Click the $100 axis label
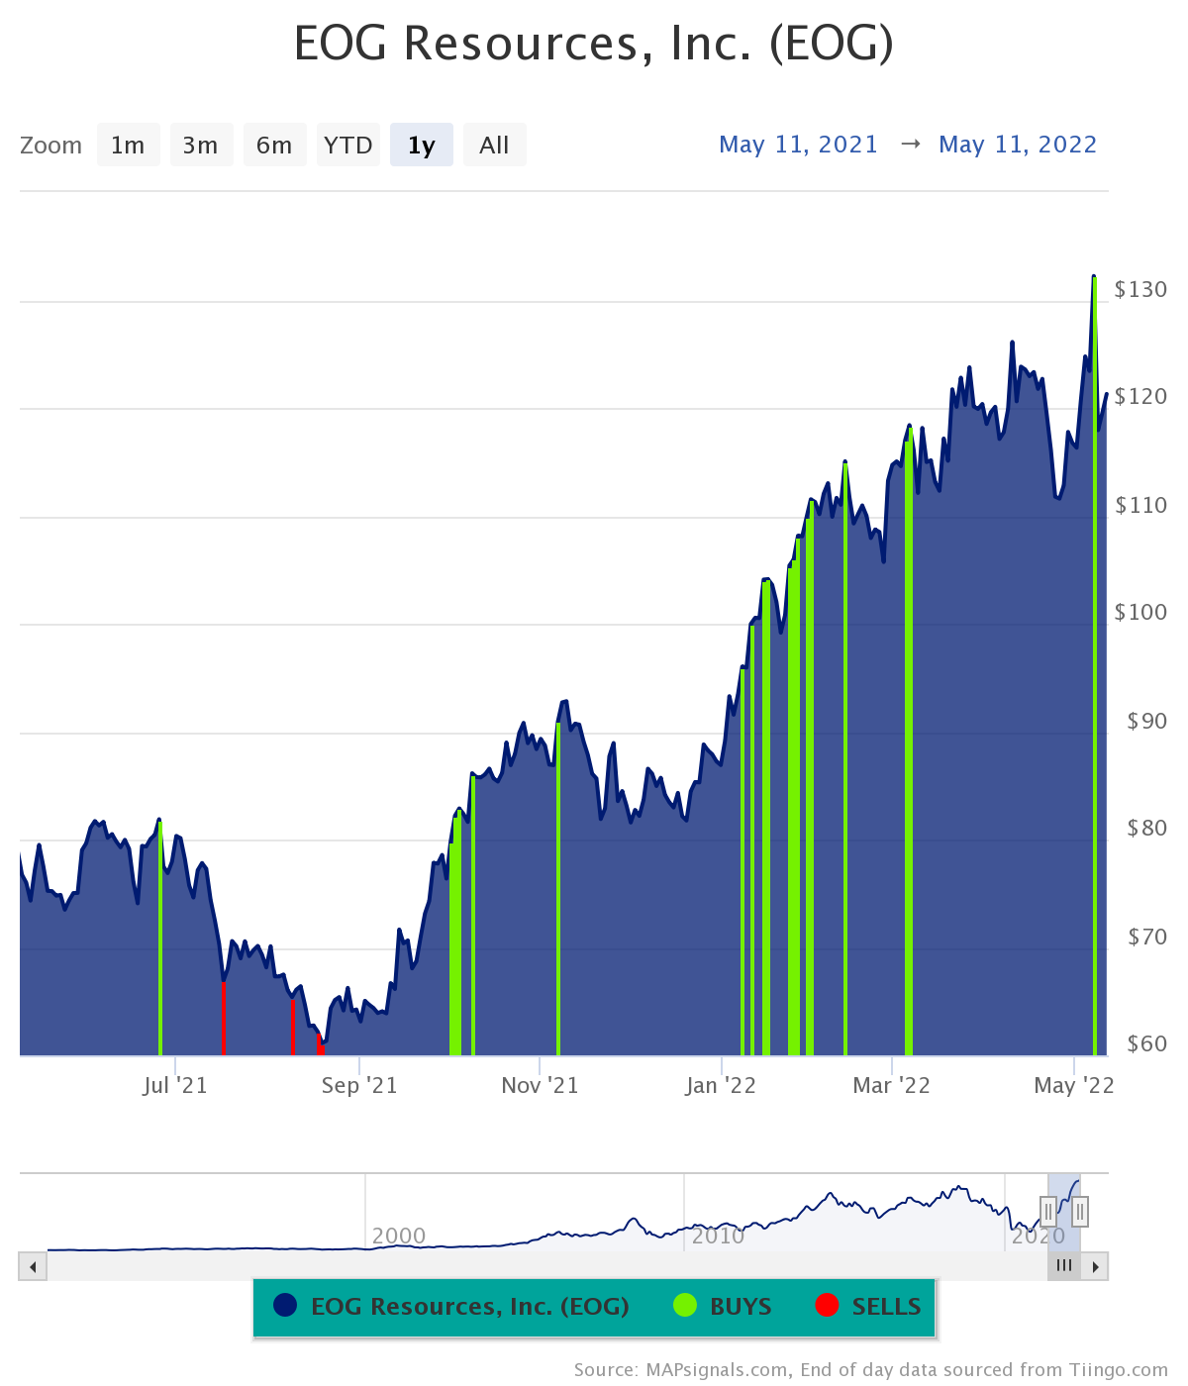 coord(1140,612)
